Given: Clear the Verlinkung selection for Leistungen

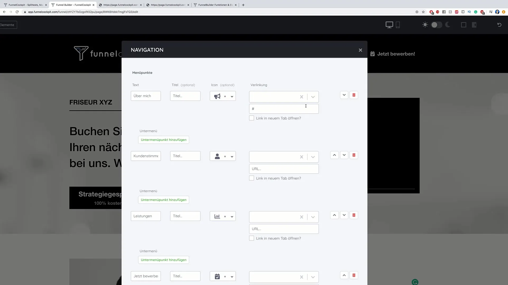Looking at the screenshot, I should (301, 217).
